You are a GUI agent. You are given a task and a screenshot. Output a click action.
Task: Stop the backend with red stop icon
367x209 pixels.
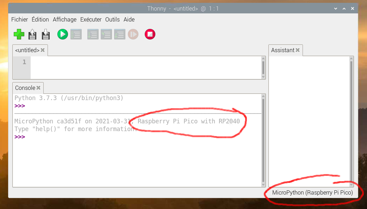(150, 34)
